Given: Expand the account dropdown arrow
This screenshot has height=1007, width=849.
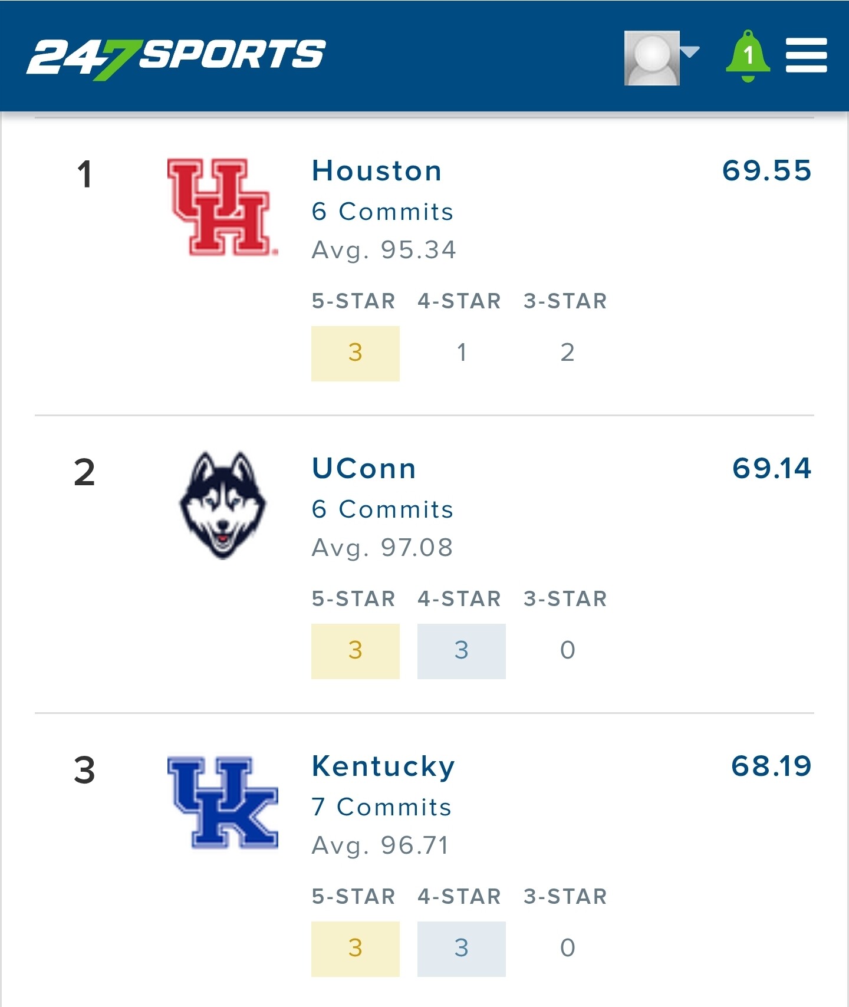Looking at the screenshot, I should point(690,52).
